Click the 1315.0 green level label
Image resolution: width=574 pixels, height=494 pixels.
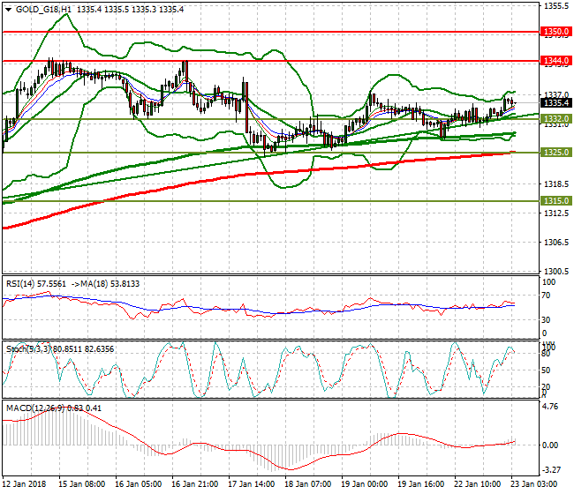[556, 201]
